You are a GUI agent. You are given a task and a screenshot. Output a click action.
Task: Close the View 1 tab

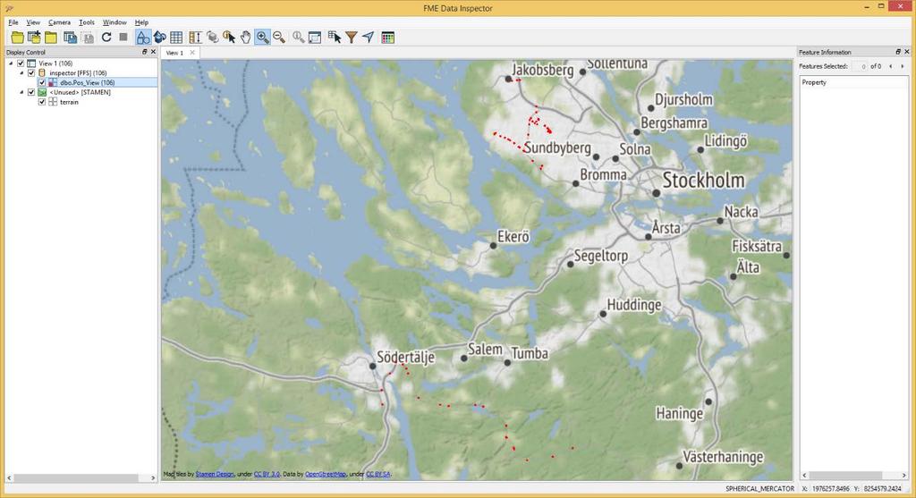[x=192, y=53]
